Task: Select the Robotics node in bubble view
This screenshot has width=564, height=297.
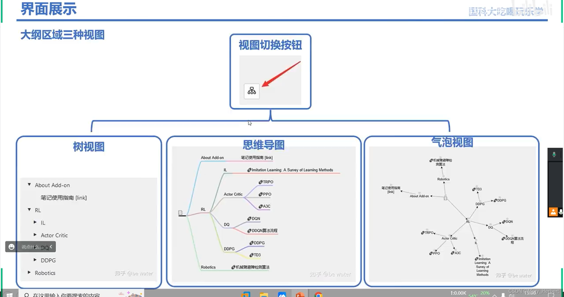Action: (443, 179)
